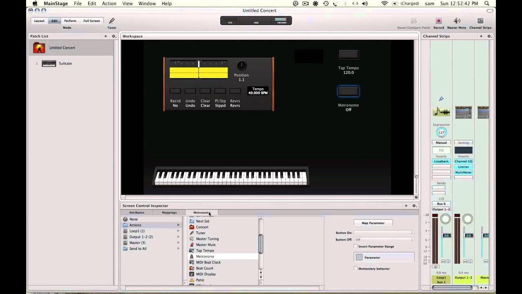The width and height of the screenshot is (522, 294).
Task: Click the Master Mute speaker icon
Action: pyautogui.click(x=457, y=21)
